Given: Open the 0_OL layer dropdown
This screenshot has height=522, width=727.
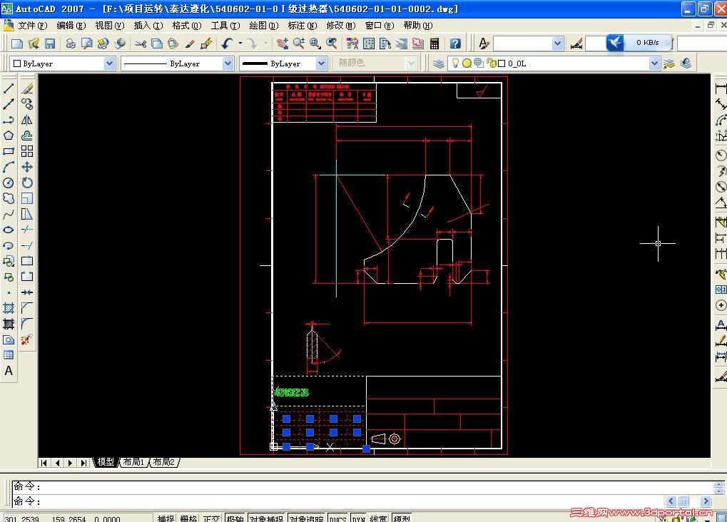Looking at the screenshot, I should pyautogui.click(x=654, y=63).
